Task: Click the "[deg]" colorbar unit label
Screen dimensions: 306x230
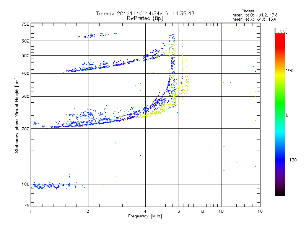Action: (281, 31)
